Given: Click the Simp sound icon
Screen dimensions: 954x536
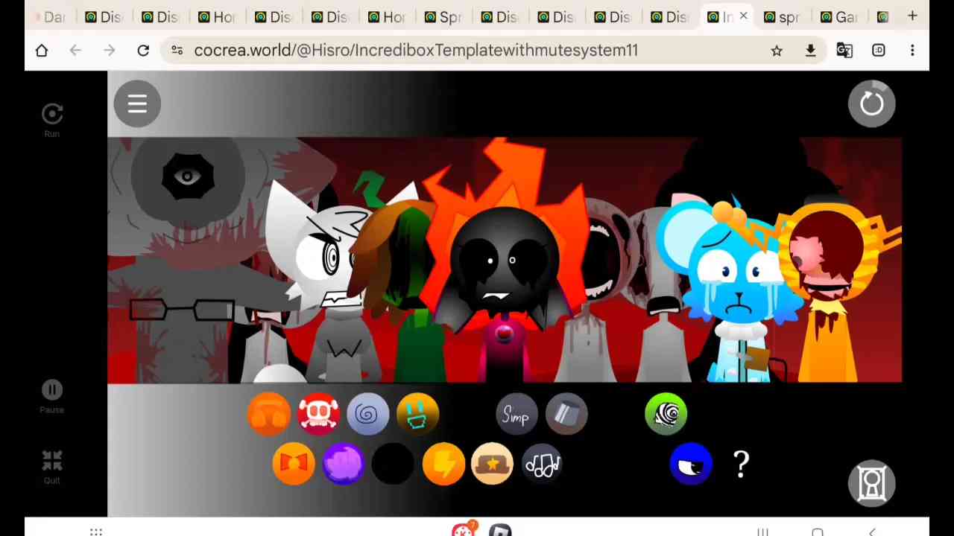Looking at the screenshot, I should (x=516, y=414).
